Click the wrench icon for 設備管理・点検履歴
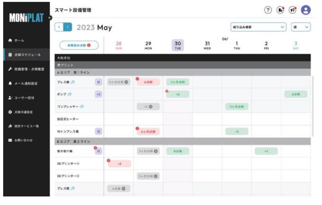 point(10,69)
